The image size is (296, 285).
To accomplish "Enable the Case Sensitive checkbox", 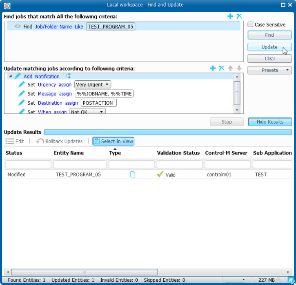I will 251,24.
